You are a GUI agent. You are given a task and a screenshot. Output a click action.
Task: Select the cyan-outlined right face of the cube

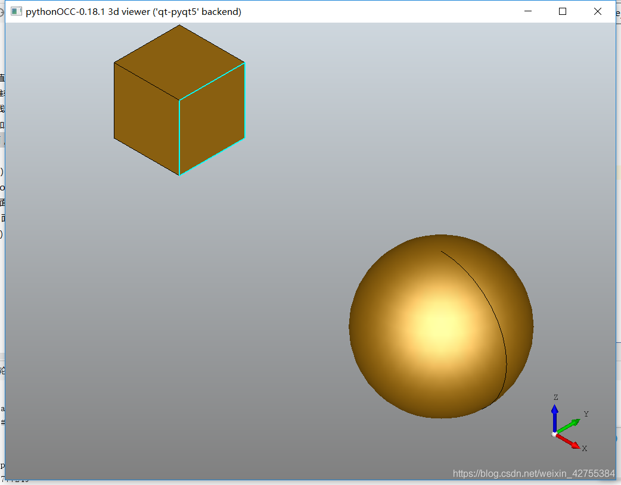point(212,119)
